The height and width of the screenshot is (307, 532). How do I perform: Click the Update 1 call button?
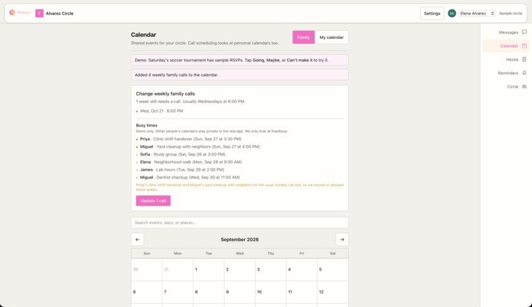tap(153, 201)
